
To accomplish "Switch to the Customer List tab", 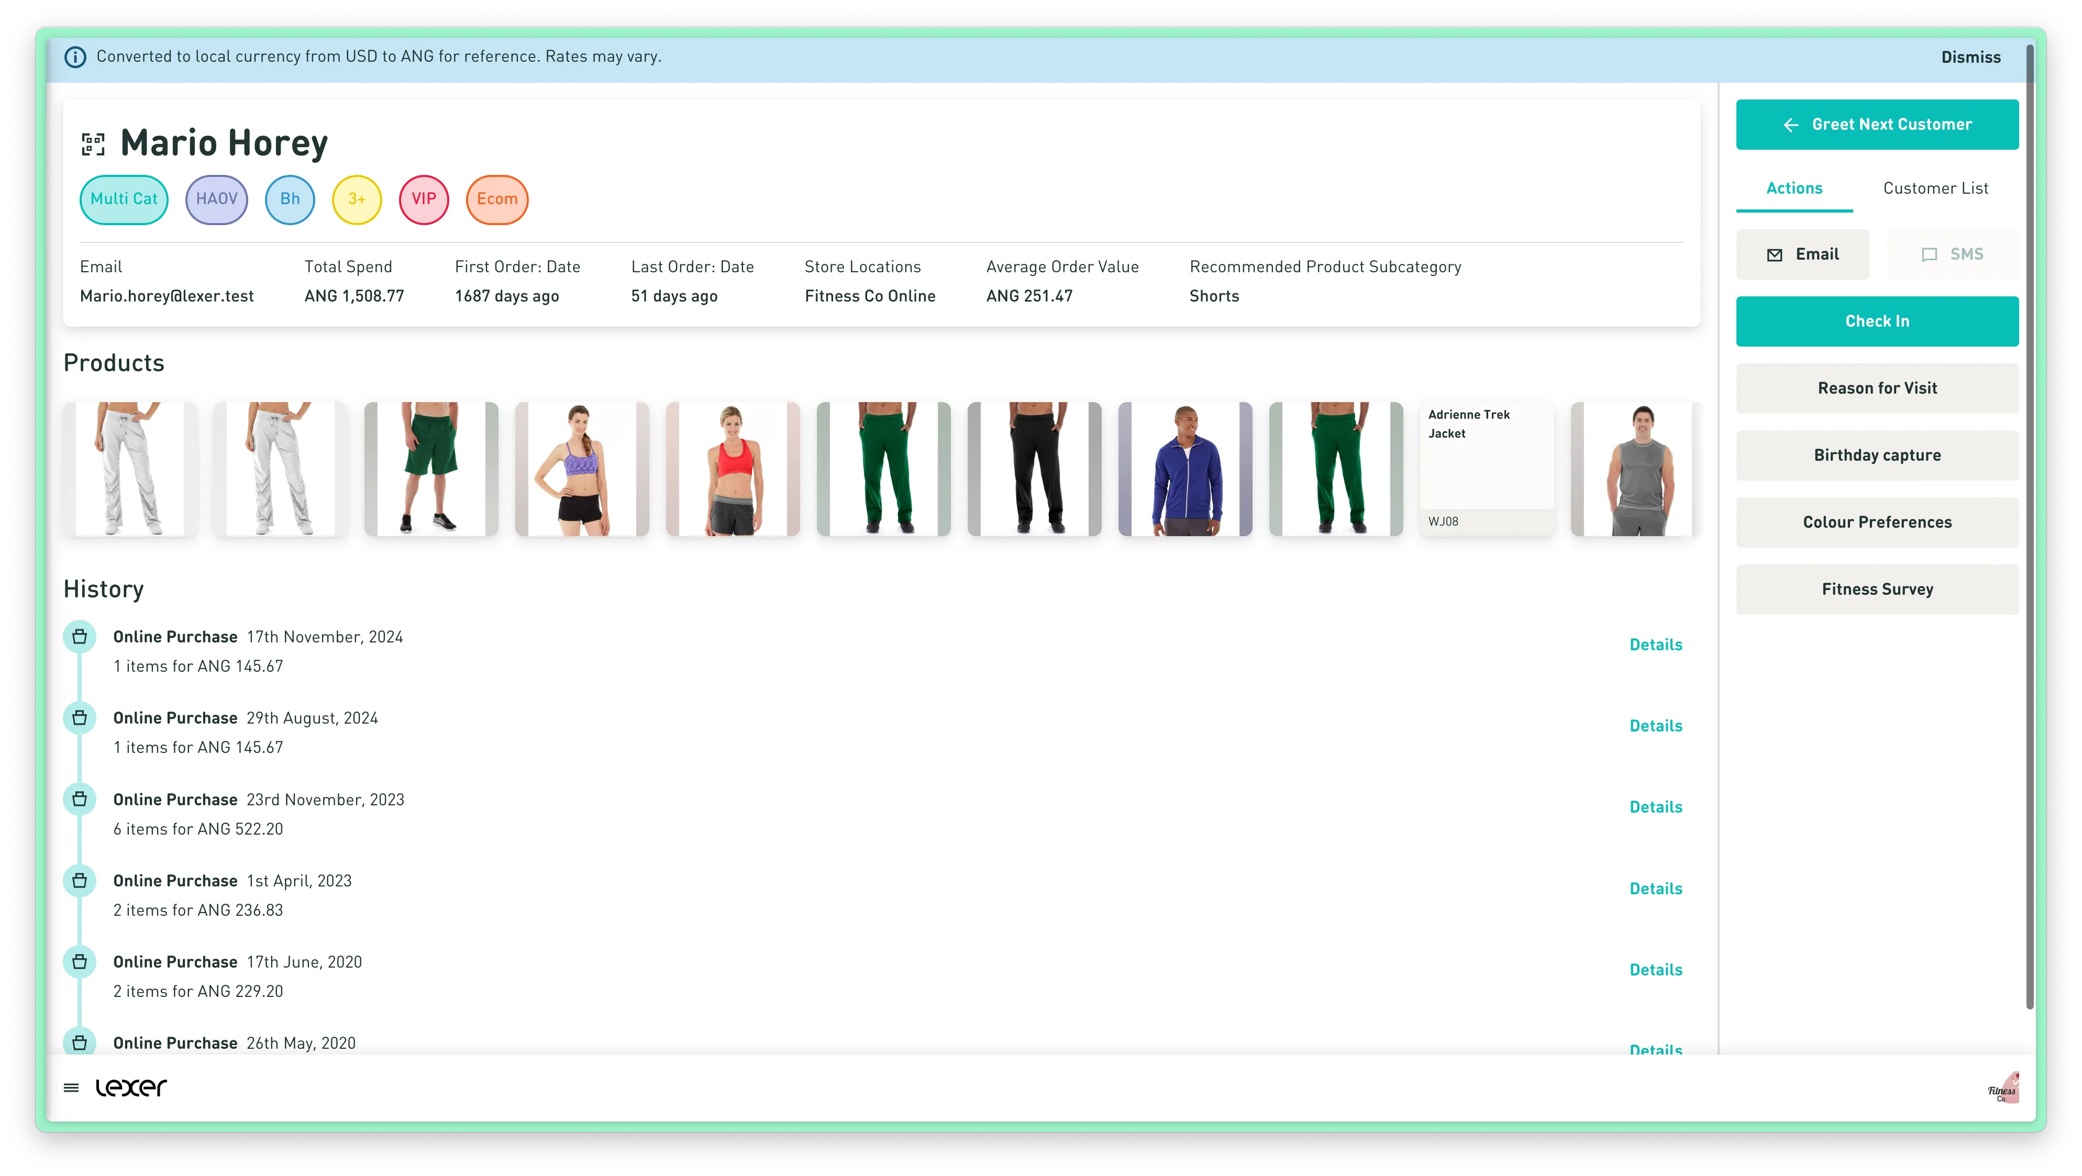I will [x=1935, y=188].
